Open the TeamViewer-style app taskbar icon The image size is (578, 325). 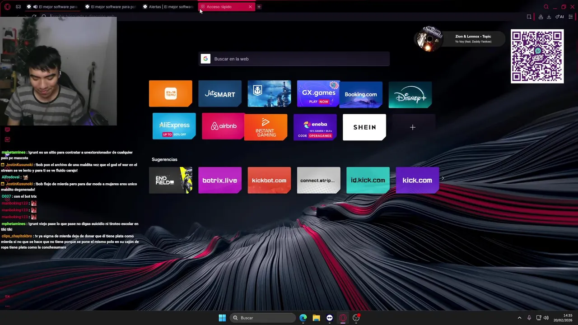[330, 318]
